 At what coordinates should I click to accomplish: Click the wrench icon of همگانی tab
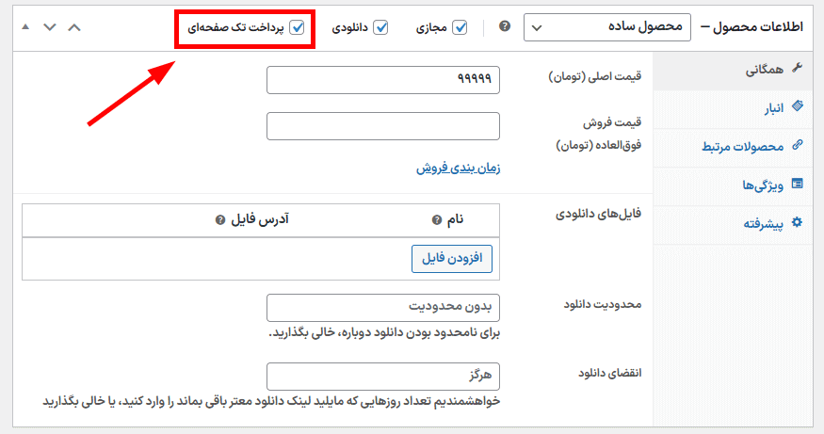click(x=798, y=69)
